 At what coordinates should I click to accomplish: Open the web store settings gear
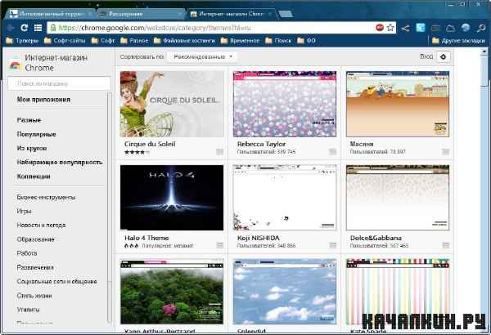443,57
